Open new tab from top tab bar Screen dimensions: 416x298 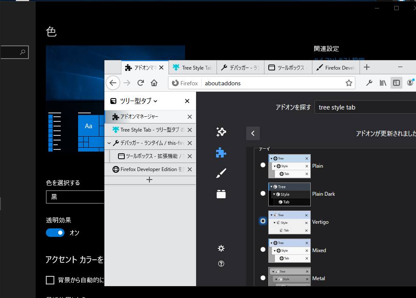(x=367, y=67)
